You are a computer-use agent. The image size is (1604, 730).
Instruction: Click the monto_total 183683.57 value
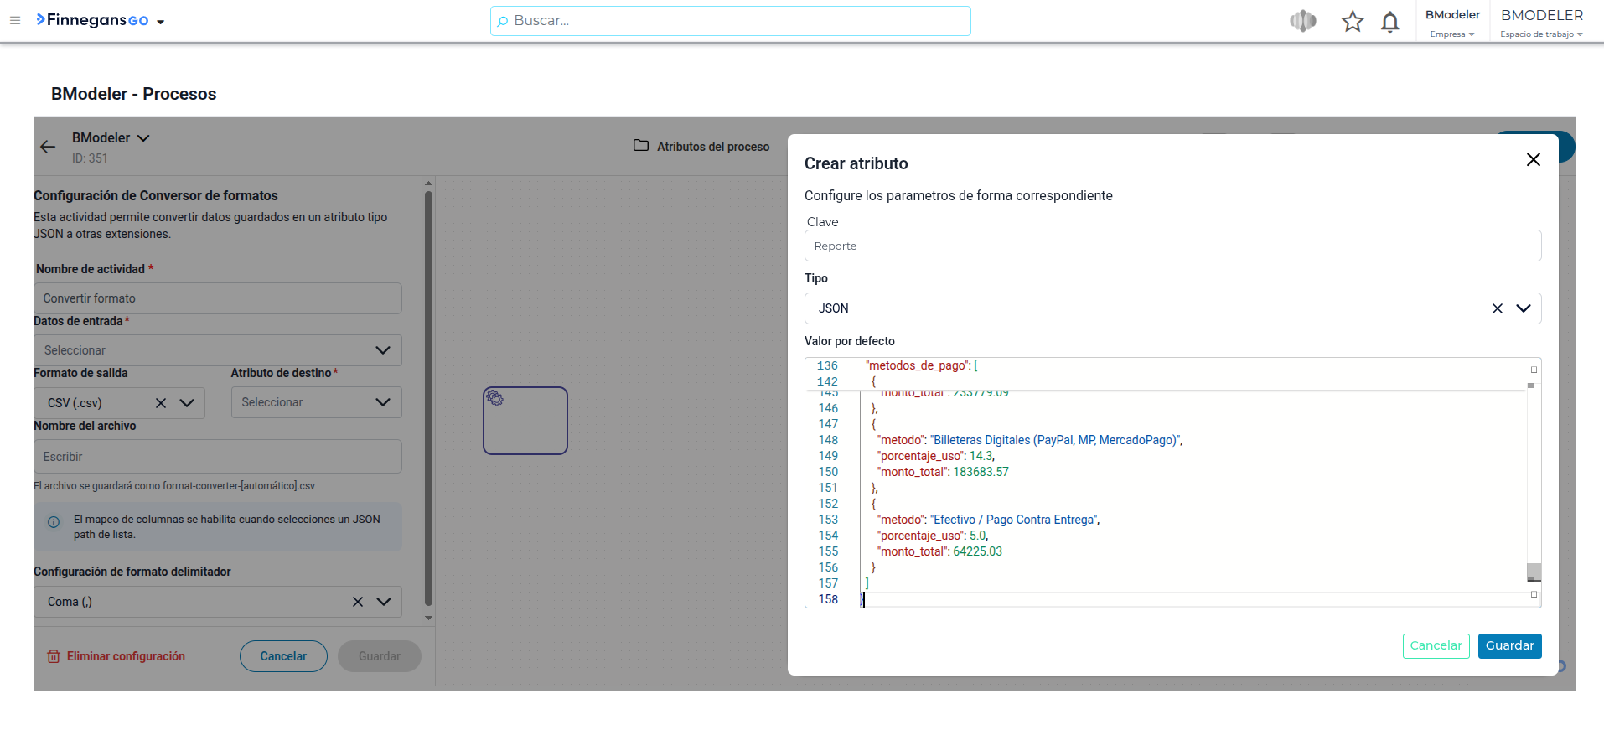981,472
